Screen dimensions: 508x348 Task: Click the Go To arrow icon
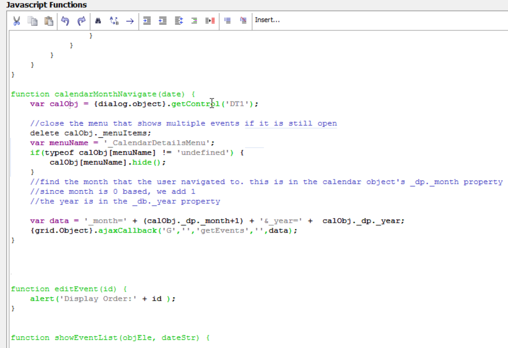pos(130,21)
